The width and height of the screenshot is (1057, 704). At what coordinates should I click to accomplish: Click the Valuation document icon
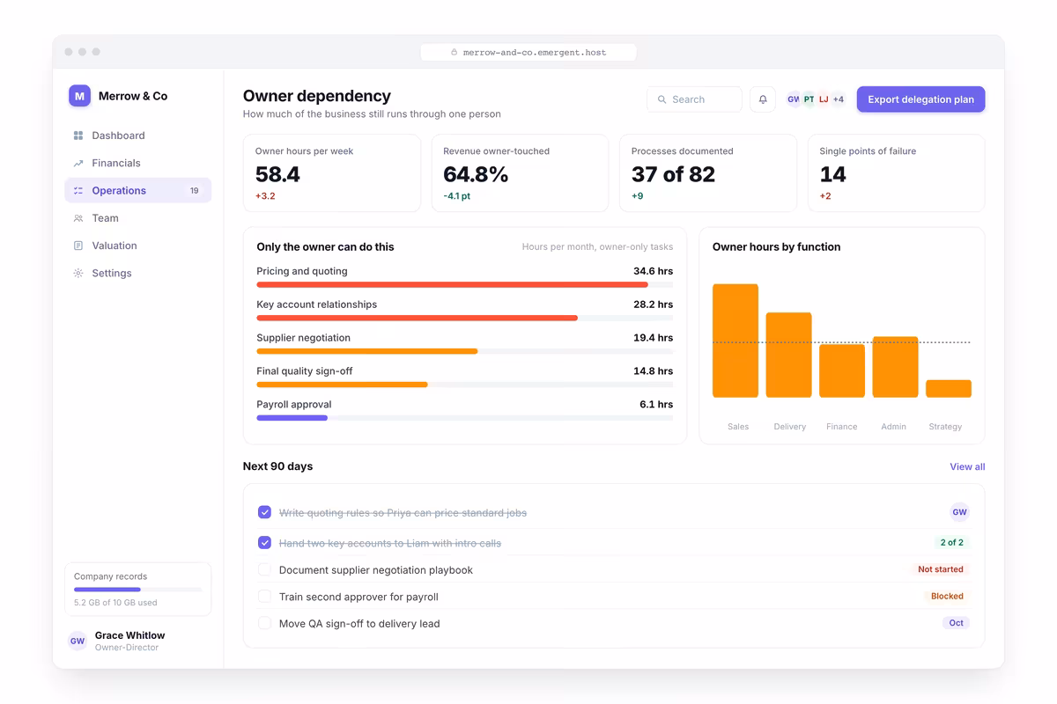pyautogui.click(x=78, y=246)
